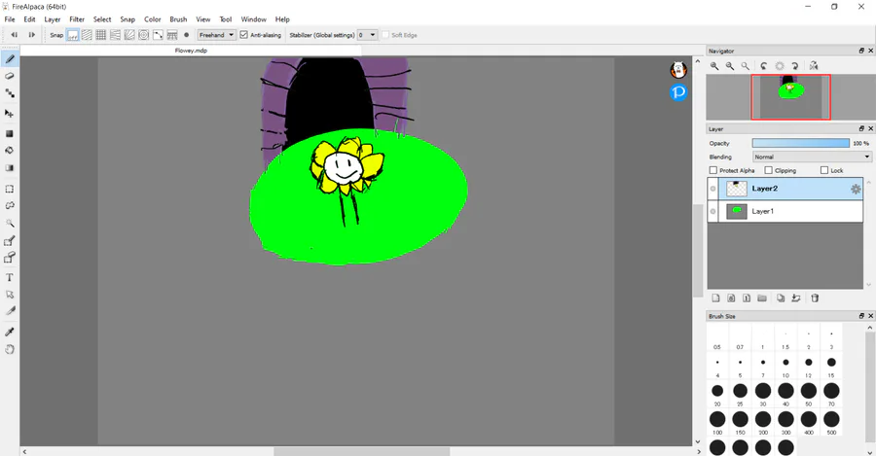Merge layer down icon
This screenshot has height=456, width=876.
[x=796, y=298]
